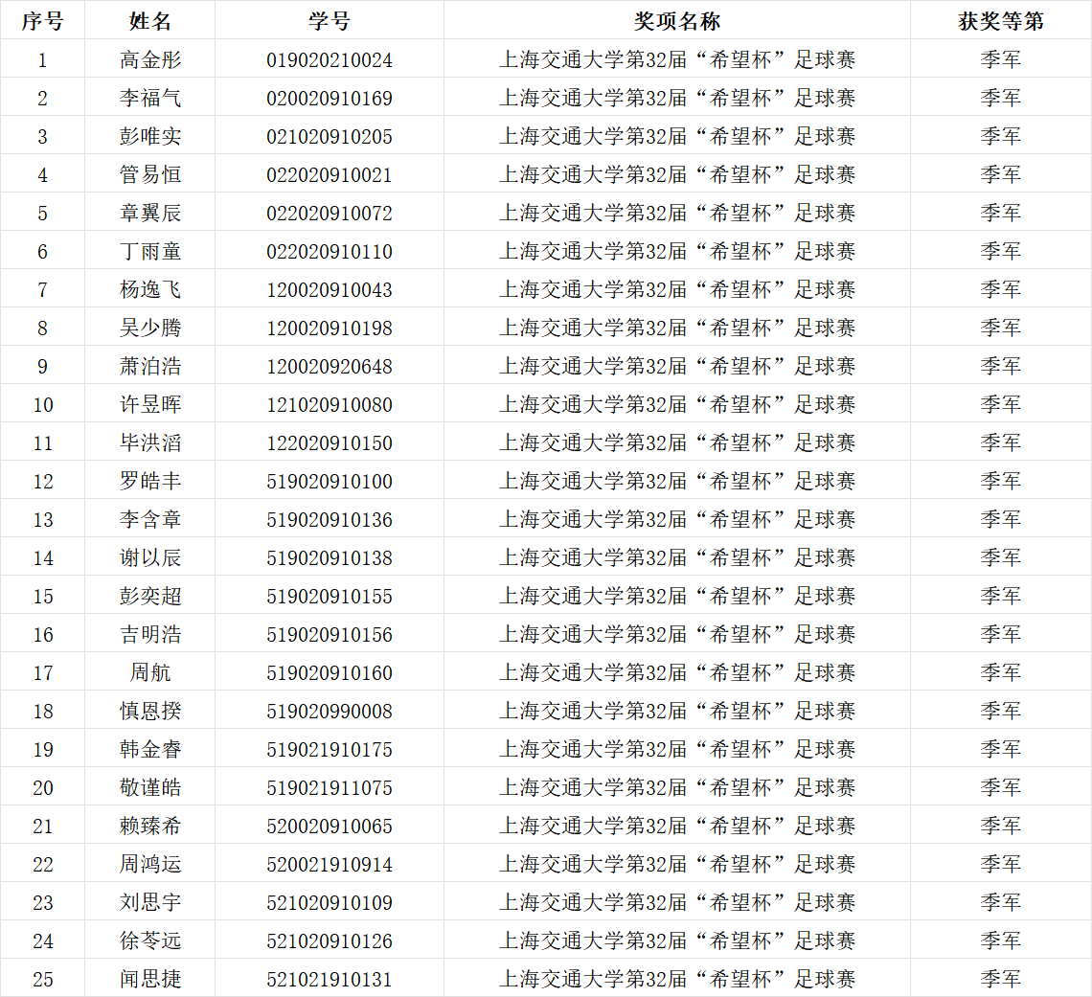This screenshot has width=1092, height=997.
Task: Select student ID 120020920648
Action: point(329,367)
